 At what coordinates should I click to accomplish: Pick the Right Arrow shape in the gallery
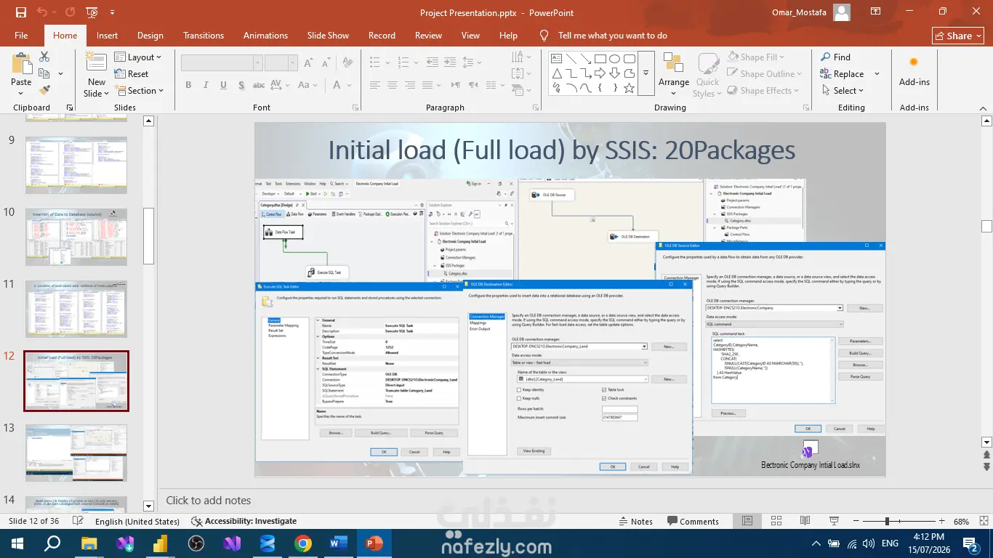pyautogui.click(x=600, y=73)
